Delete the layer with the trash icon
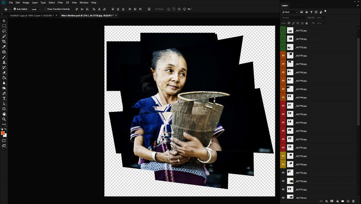The height and width of the screenshot is (204, 361). 353,201
